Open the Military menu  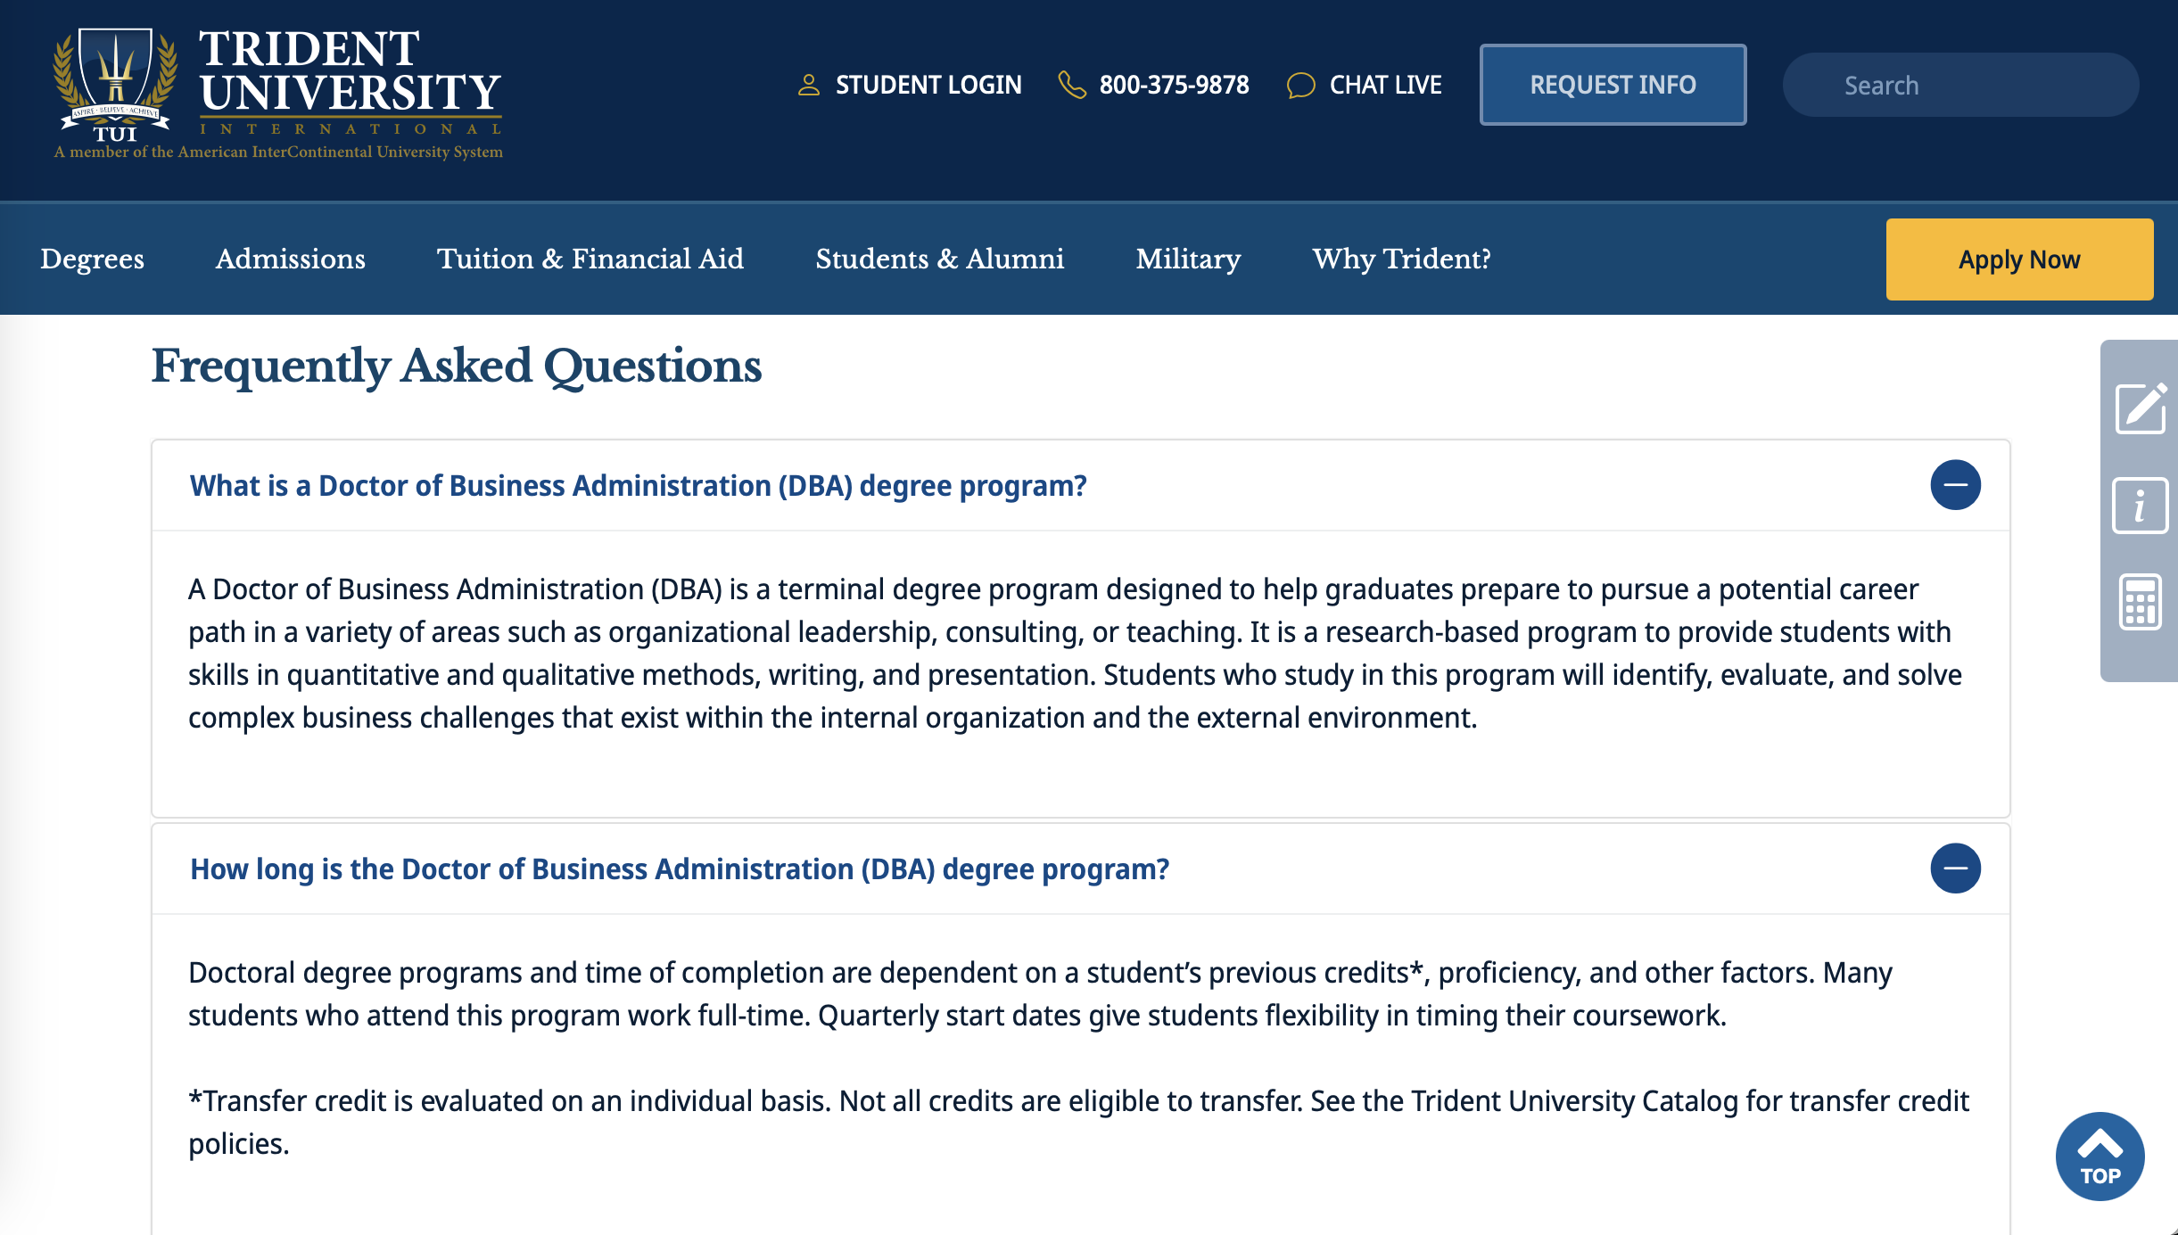1188,259
